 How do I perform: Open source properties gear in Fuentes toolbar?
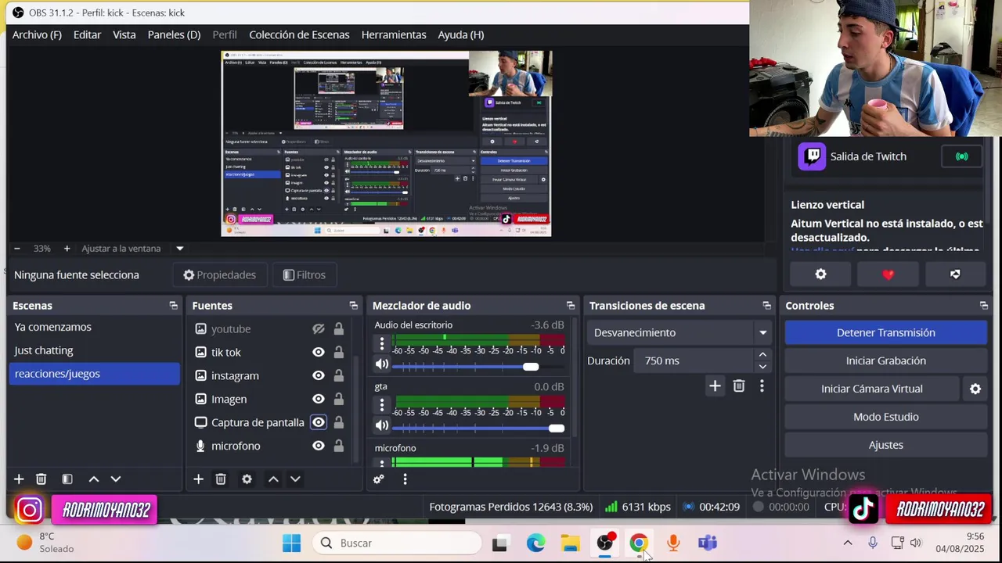click(x=247, y=479)
